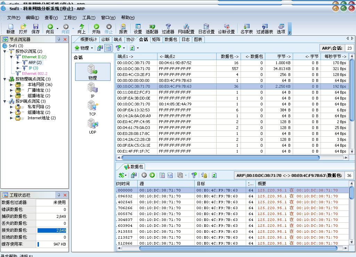Image resolution: width=356 pixels, height=257 pixels.
Task: Open the 物理 dropdown in conversation toolbar
Action: pyautogui.click(x=84, y=48)
